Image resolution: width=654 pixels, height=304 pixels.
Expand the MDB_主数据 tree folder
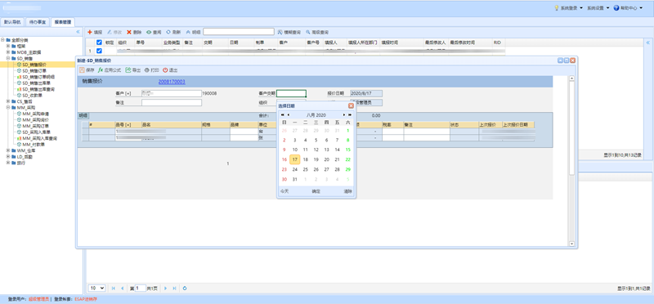[8, 52]
